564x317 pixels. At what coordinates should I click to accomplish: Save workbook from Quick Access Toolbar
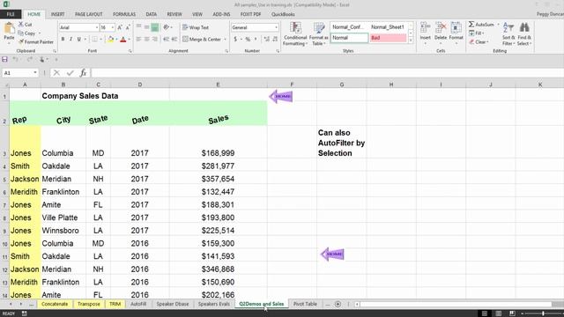(4, 59)
